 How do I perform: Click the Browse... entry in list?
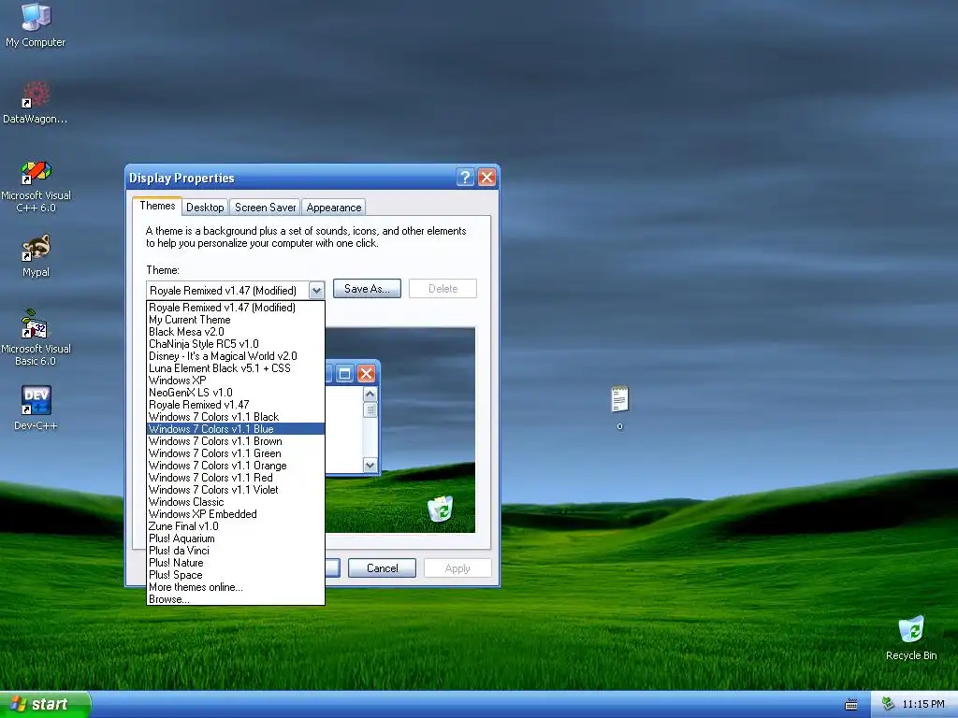pyautogui.click(x=235, y=599)
